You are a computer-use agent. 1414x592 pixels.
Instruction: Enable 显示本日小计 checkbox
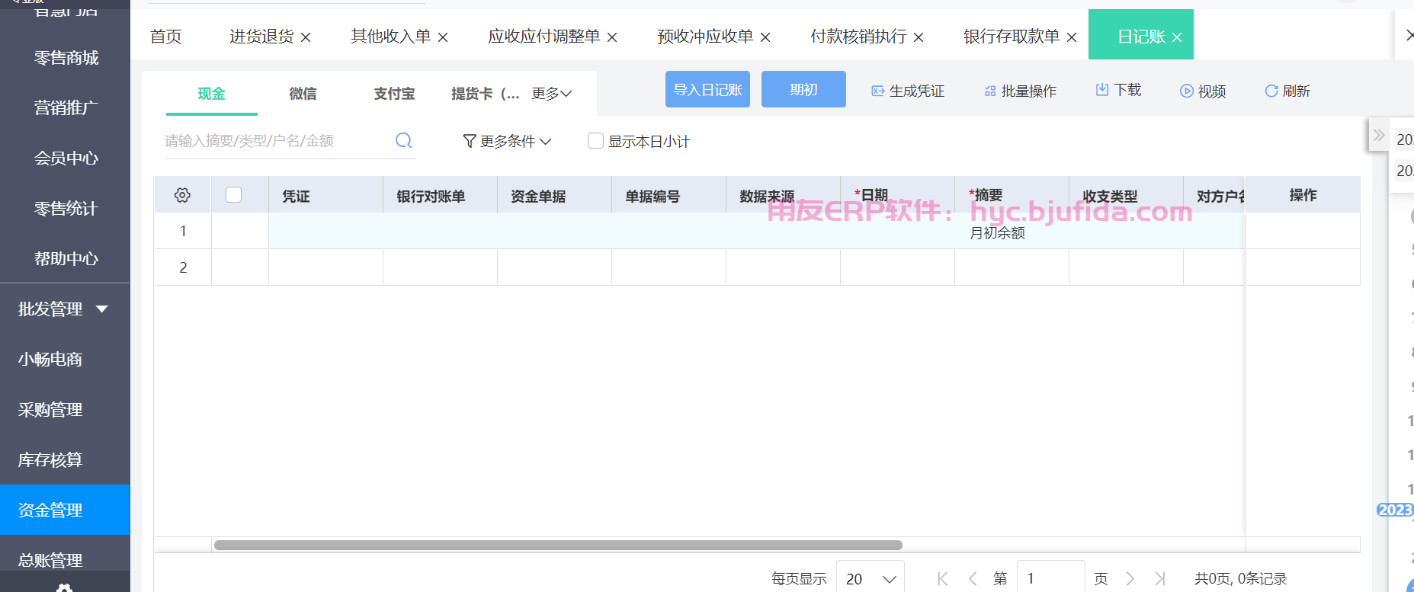point(596,140)
